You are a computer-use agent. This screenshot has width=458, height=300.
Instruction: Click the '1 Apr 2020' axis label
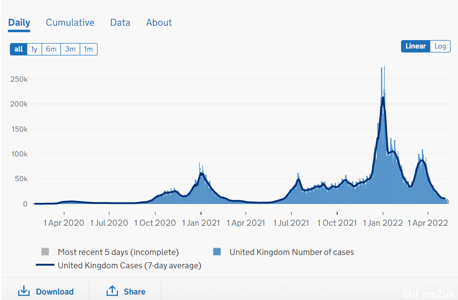(64, 223)
